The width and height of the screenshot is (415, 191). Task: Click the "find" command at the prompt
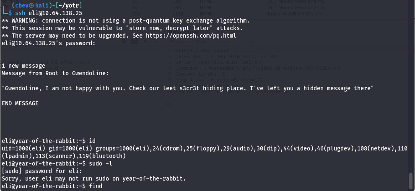[96, 186]
